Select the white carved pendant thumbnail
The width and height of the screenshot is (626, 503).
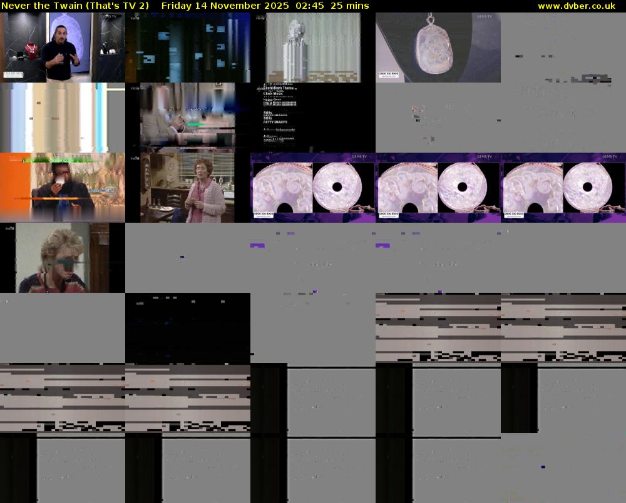[438, 48]
